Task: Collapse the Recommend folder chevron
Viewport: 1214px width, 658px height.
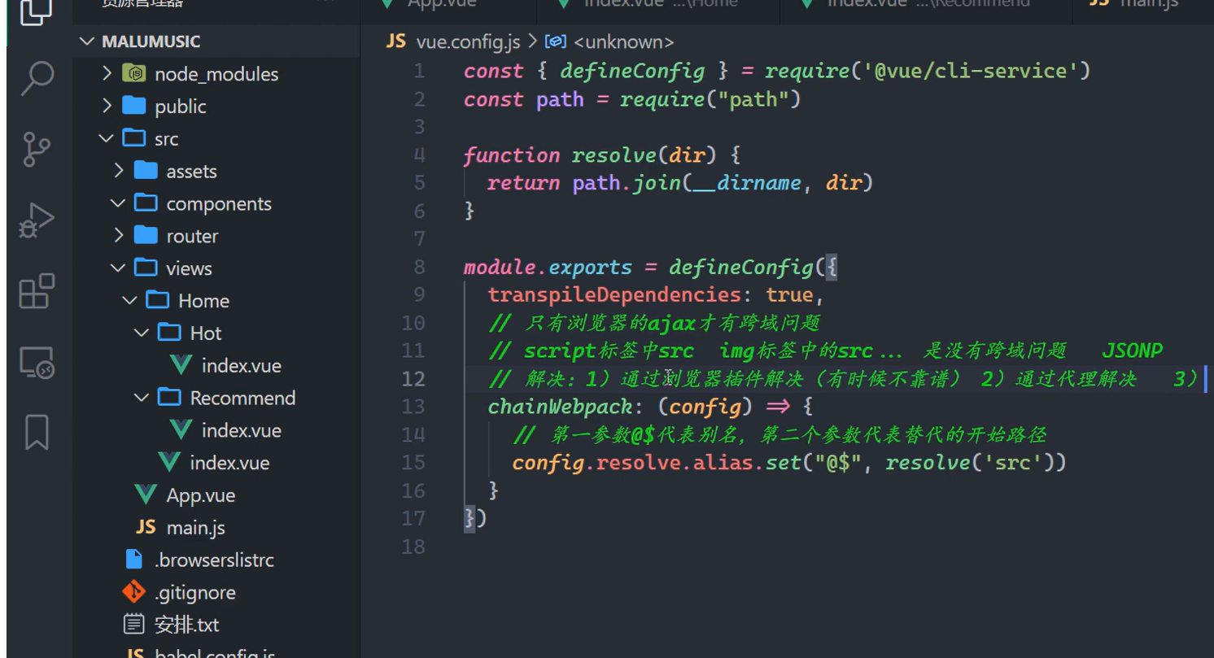Action: click(142, 398)
